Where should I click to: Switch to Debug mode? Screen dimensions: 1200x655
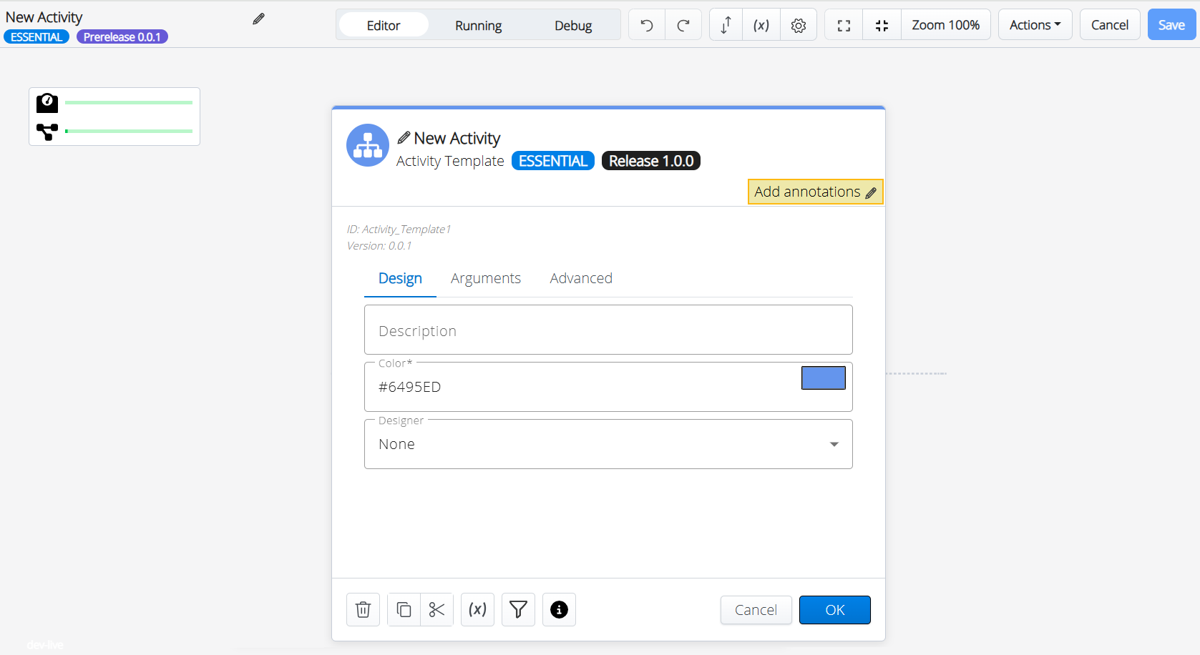coord(572,25)
